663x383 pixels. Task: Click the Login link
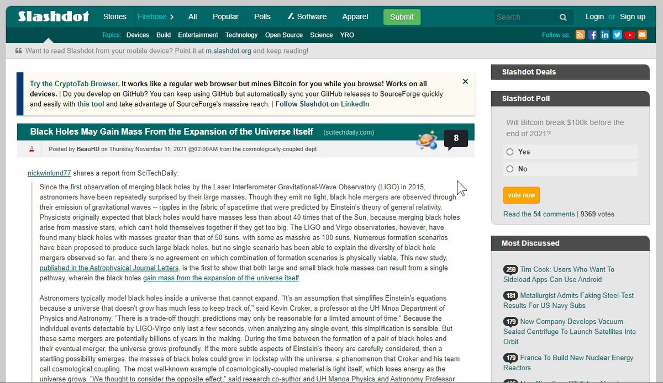tap(594, 17)
